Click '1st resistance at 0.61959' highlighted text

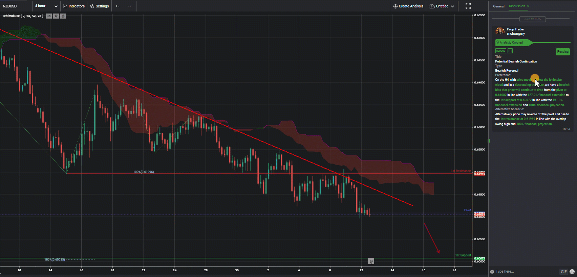click(x=518, y=119)
